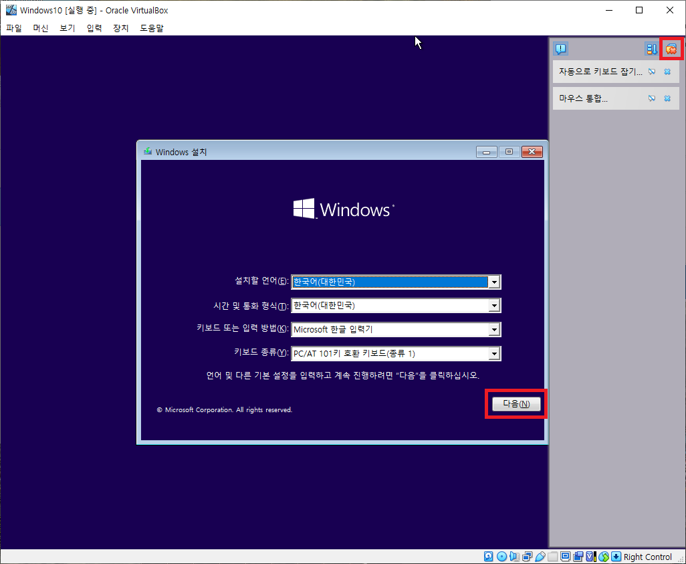This screenshot has width=686, height=564.
Task: Click the '키보드 종류(Y):' label
Action: click(x=261, y=352)
